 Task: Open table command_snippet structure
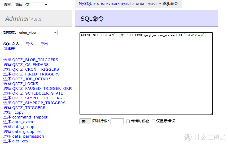coord(30,117)
